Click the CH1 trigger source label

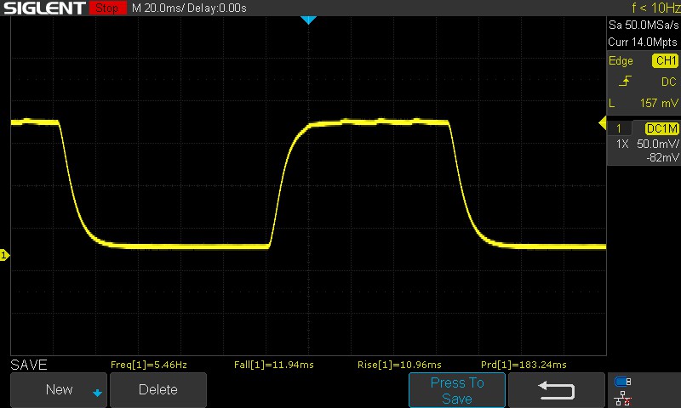[665, 60]
